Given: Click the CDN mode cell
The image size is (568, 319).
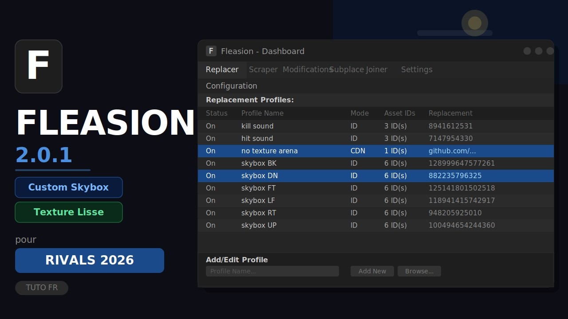Looking at the screenshot, I should click(358, 151).
